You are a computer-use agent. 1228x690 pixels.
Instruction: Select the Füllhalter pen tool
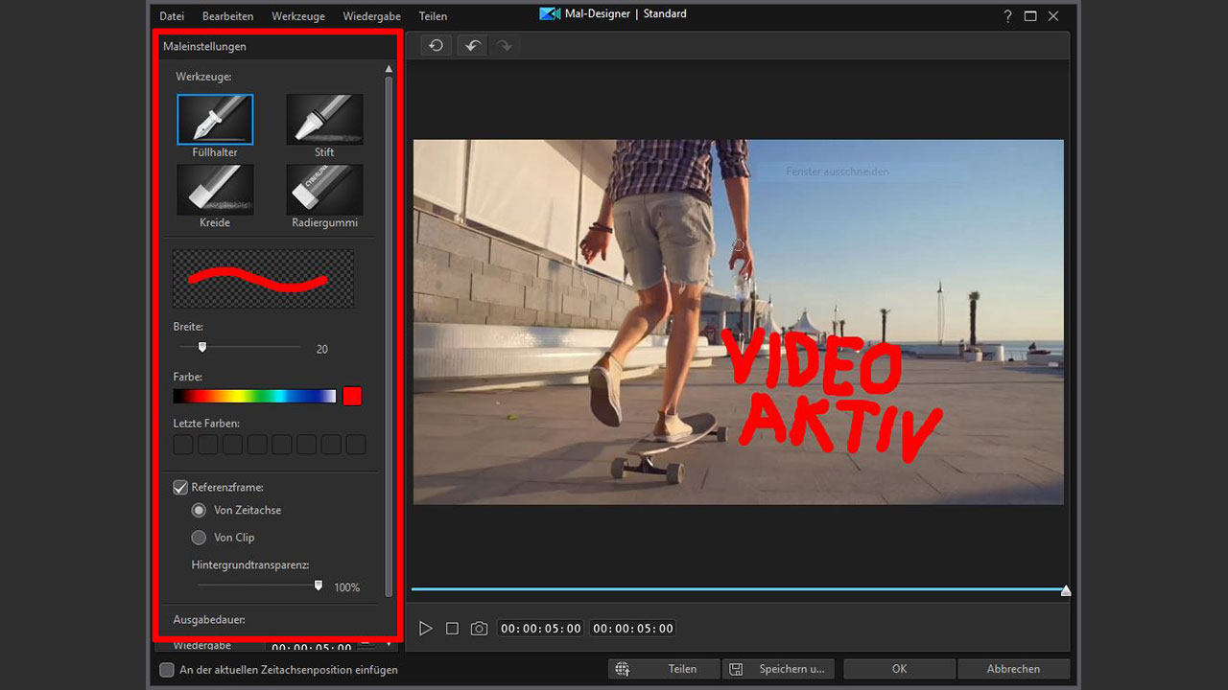215,120
